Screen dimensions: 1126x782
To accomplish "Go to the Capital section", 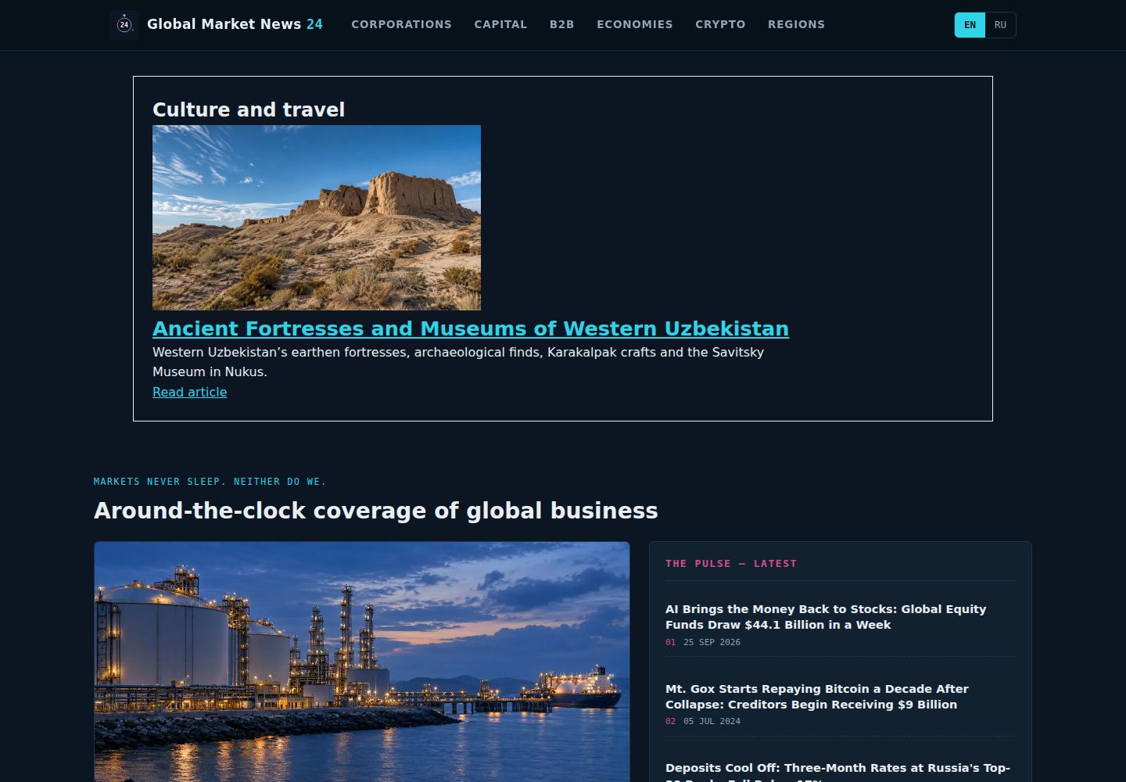I will 500,25.
